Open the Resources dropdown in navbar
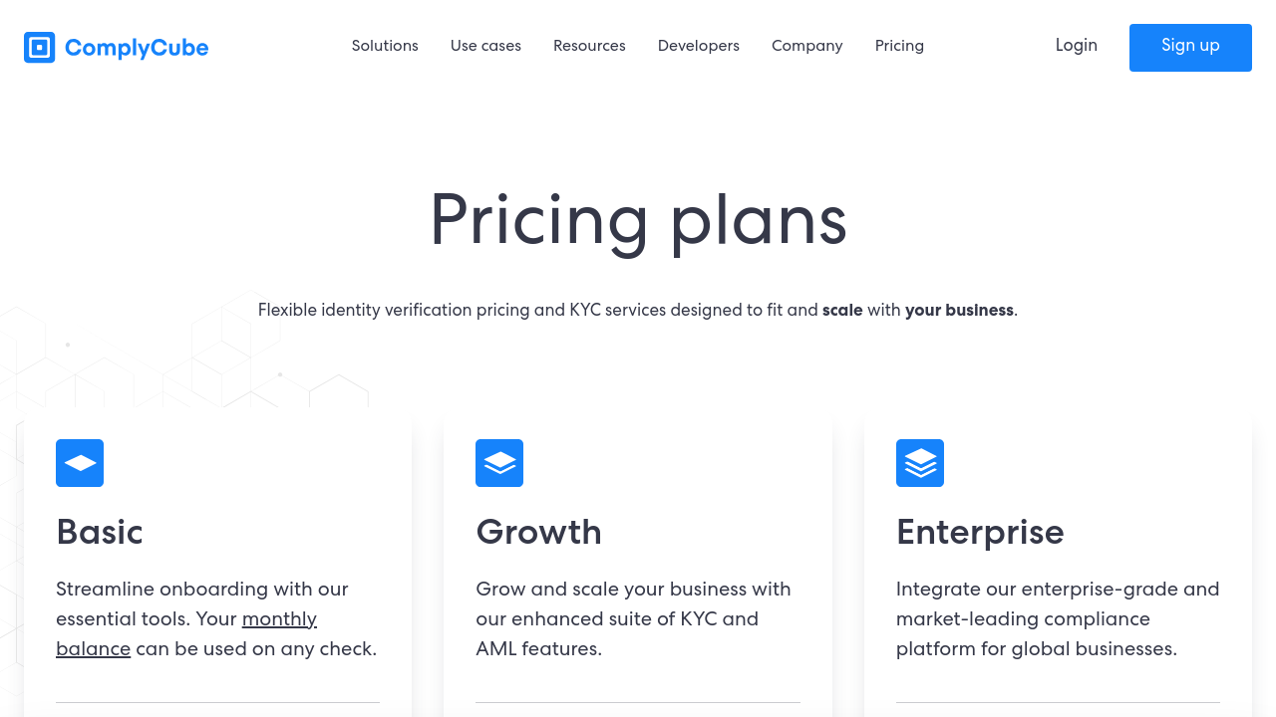1276x717 pixels. [589, 46]
